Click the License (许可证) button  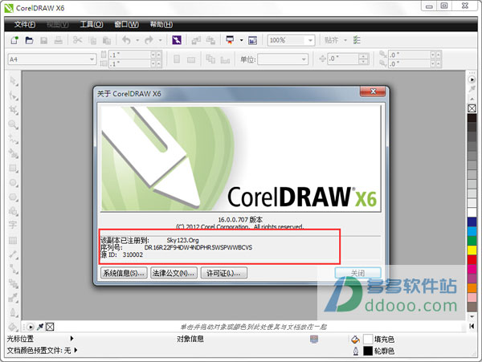tap(224, 273)
